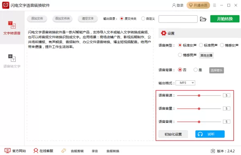
Task: Click the 语音音量 value box showing 5
Action: [x=227, y=108]
